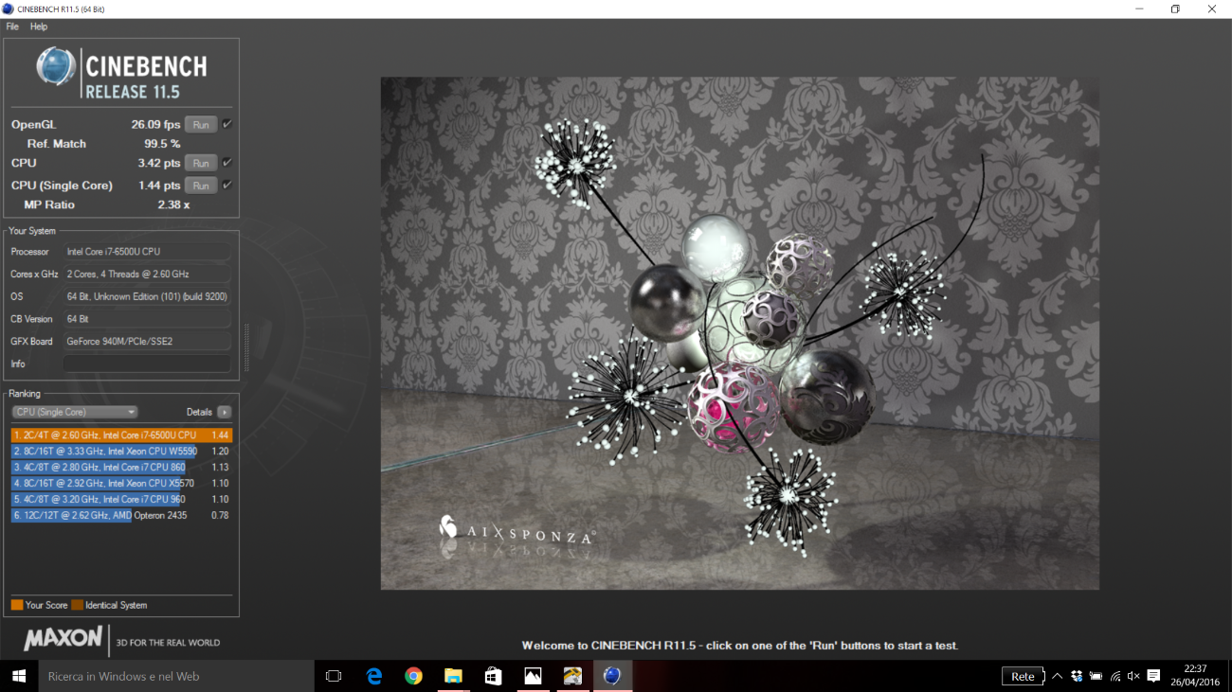
Task: Open the Wi-Fi network tray icon
Action: pos(1114,676)
